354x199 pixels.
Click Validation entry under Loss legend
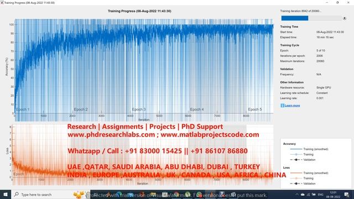pos(309,184)
